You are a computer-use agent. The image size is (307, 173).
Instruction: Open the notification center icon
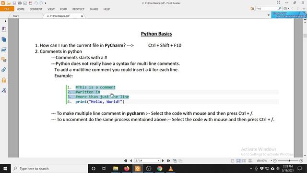(299, 169)
